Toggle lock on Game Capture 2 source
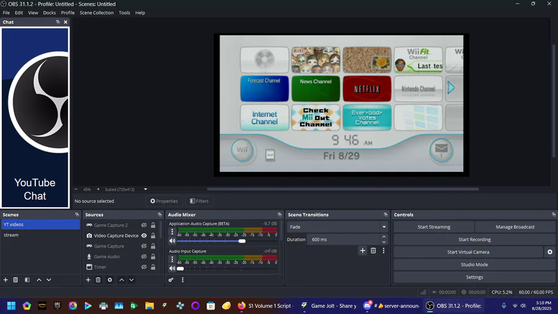This screenshot has width=558, height=314. tap(153, 225)
